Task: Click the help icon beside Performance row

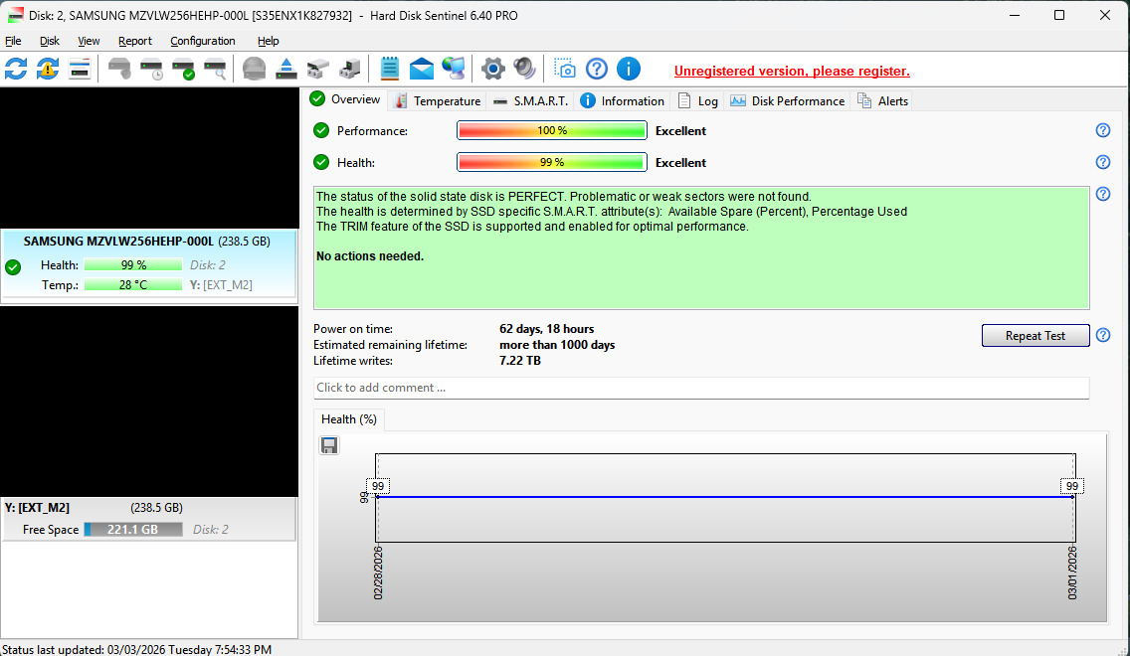Action: tap(1102, 130)
